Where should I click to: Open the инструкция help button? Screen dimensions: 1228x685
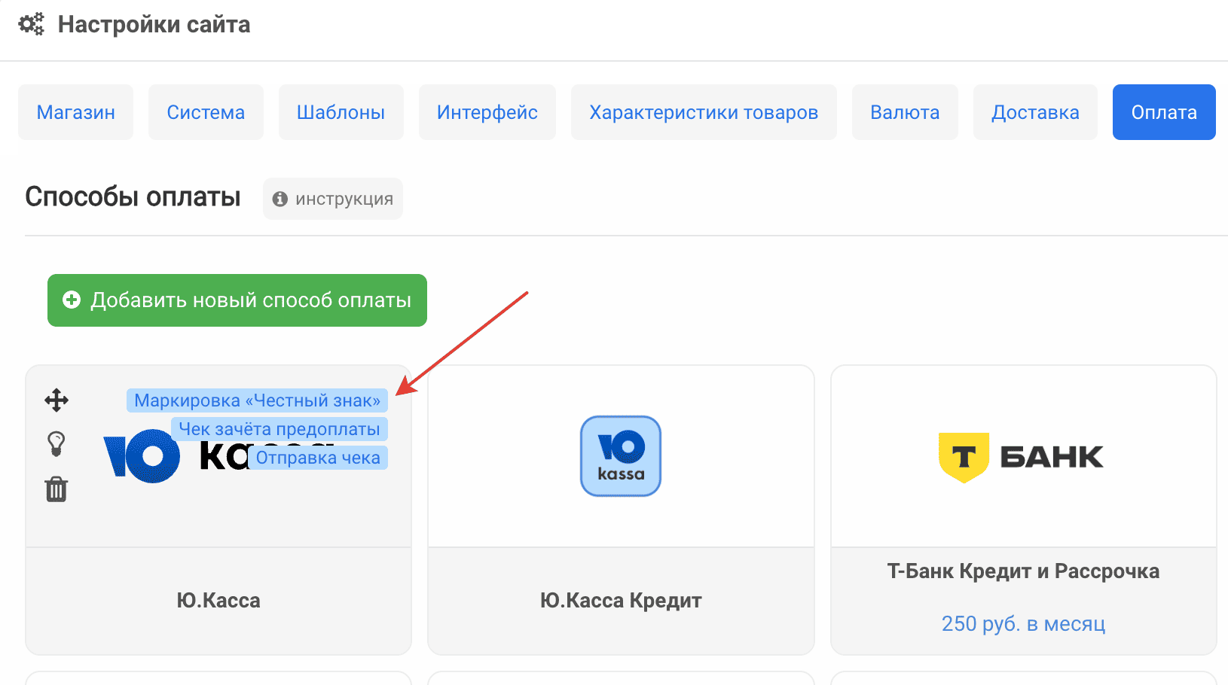pyautogui.click(x=333, y=199)
